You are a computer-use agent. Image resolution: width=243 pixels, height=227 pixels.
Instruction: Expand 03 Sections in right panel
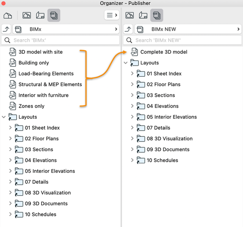tap(132, 95)
